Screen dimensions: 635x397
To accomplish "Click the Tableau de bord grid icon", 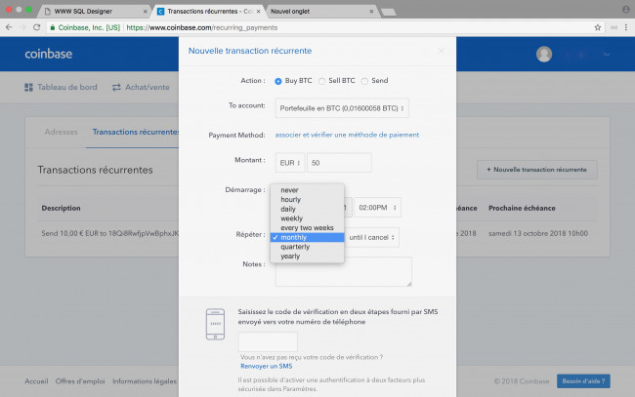I will point(28,88).
